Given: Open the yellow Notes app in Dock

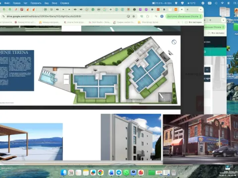Looking at the screenshot, I should coord(86,173).
